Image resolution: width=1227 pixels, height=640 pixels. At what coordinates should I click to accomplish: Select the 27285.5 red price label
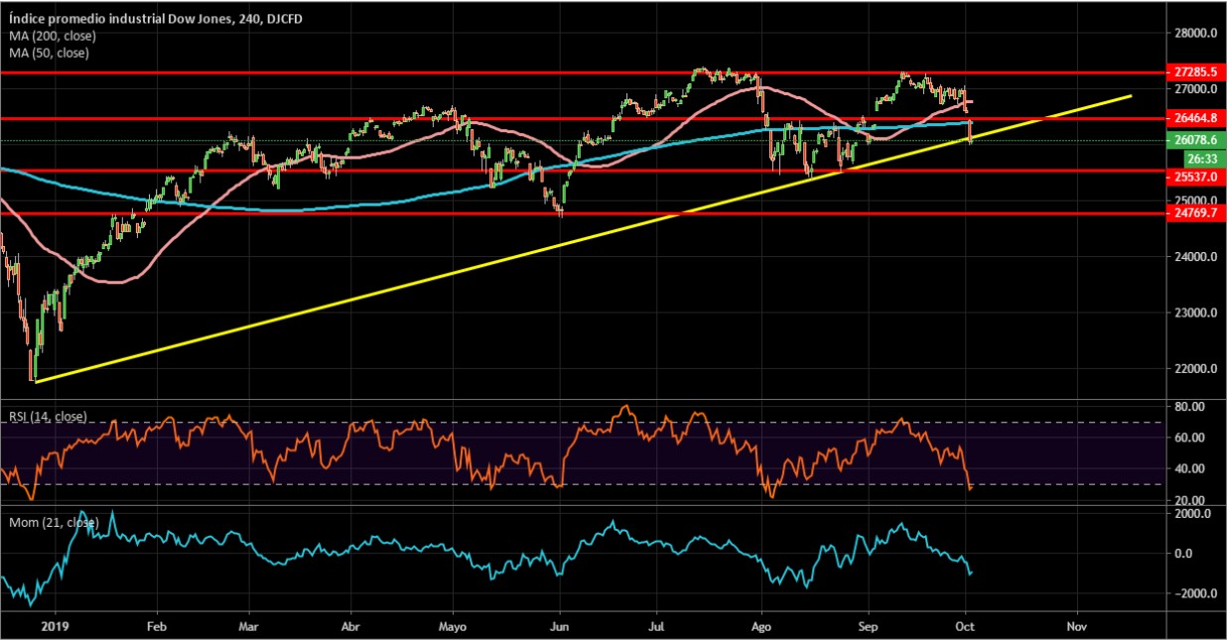click(1195, 72)
